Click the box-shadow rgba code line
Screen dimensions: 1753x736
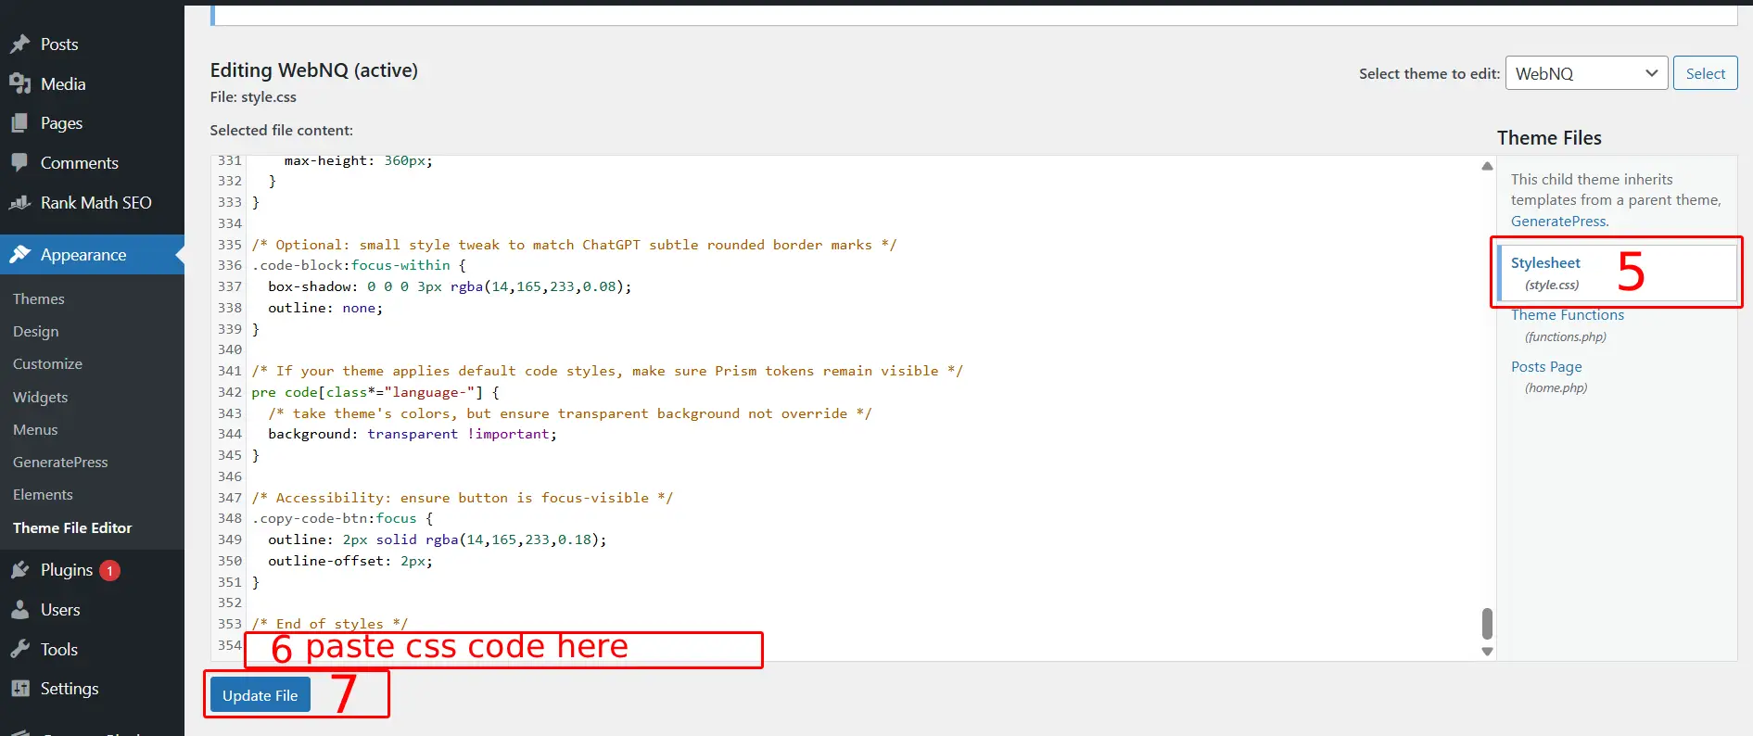point(450,287)
